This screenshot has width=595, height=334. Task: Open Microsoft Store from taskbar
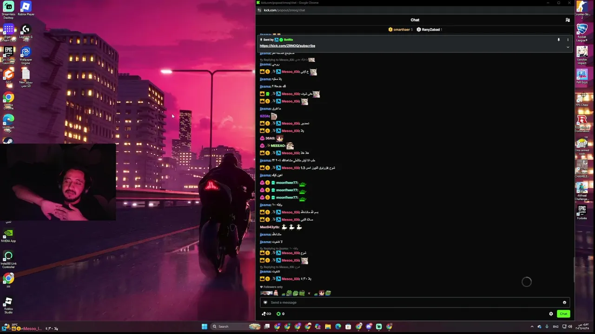tap(348, 327)
